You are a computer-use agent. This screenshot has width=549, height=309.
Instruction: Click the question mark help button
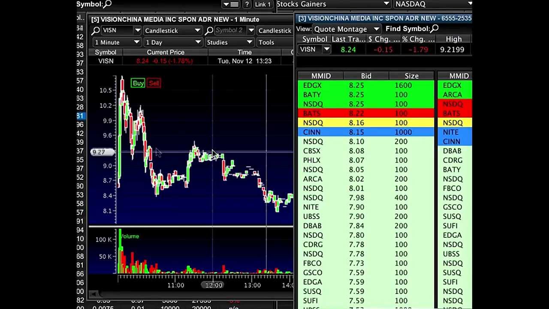pos(247,4)
